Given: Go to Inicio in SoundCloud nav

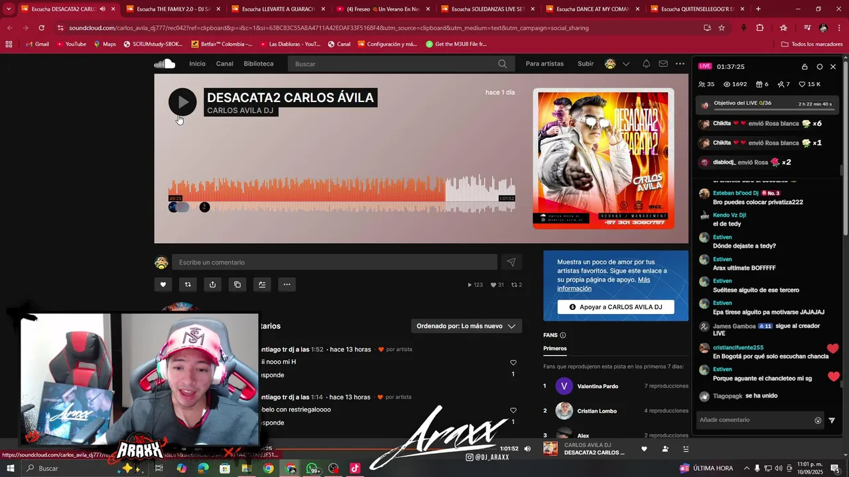Looking at the screenshot, I should 197,64.
